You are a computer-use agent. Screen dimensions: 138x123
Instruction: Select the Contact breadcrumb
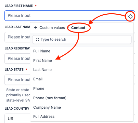[x=78, y=28]
